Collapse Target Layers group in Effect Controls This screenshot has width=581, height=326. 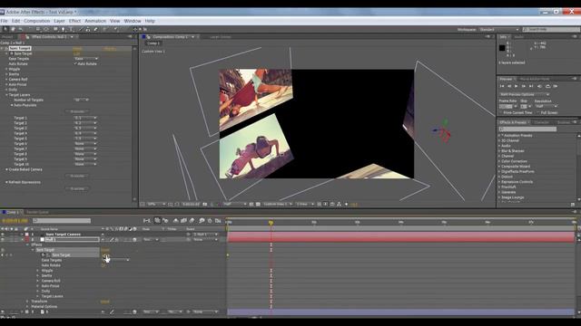6,95
